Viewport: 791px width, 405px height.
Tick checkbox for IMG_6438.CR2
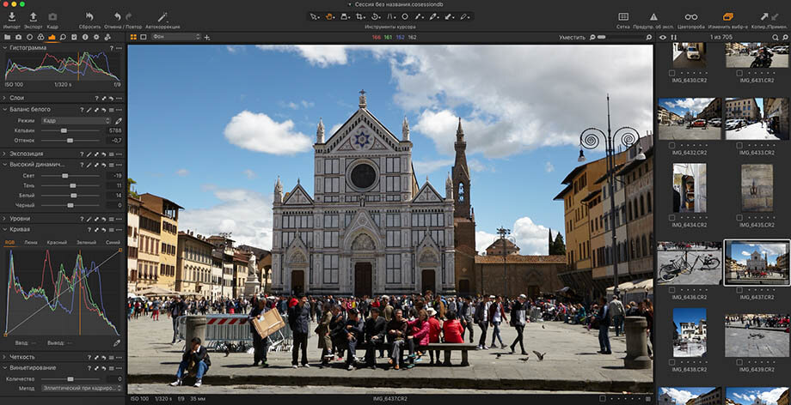671,363
